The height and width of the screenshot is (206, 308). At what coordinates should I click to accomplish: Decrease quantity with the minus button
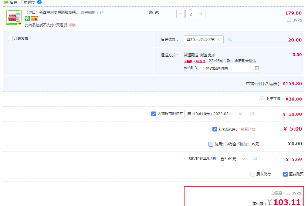tap(181, 14)
